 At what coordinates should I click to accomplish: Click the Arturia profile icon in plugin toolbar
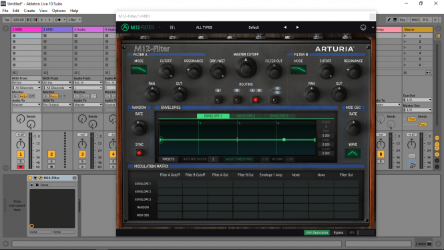point(363,27)
